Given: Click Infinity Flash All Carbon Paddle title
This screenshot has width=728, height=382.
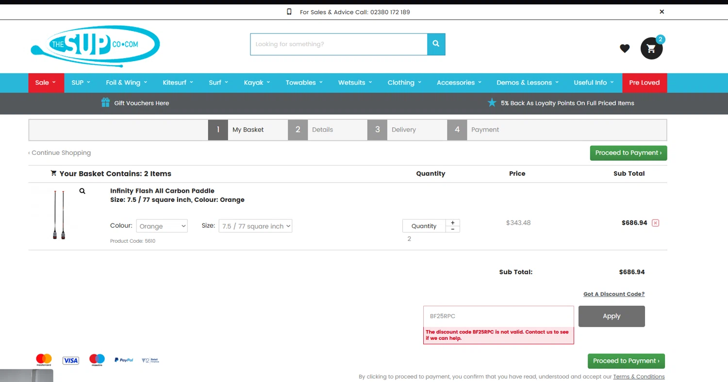Looking at the screenshot, I should pyautogui.click(x=162, y=191).
